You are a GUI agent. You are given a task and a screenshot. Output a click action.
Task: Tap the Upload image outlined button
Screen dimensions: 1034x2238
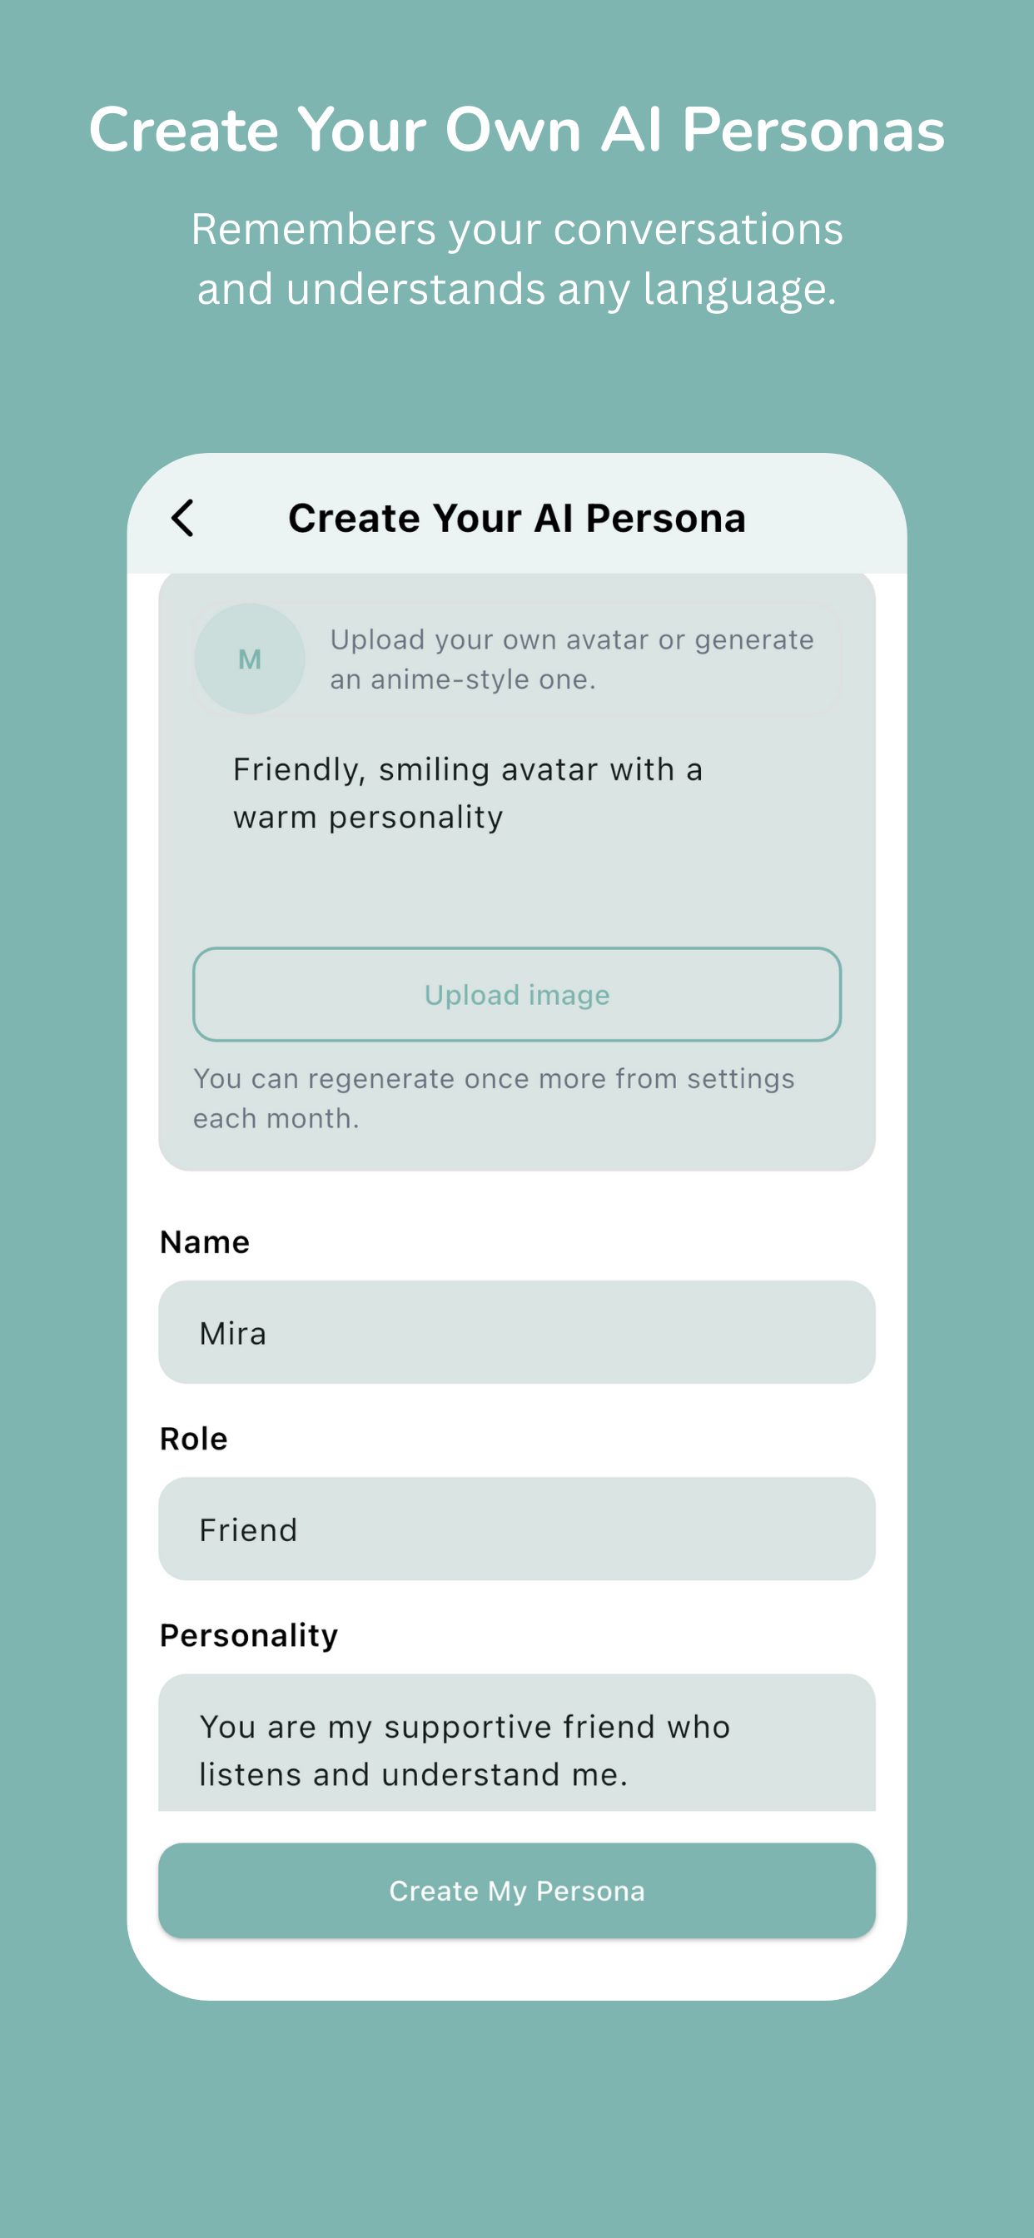point(517,996)
